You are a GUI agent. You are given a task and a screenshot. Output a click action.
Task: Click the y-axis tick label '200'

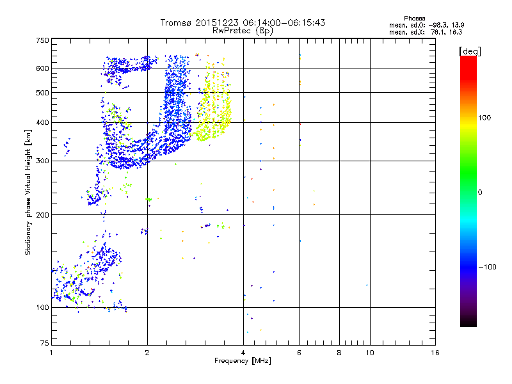pyautogui.click(x=42, y=215)
